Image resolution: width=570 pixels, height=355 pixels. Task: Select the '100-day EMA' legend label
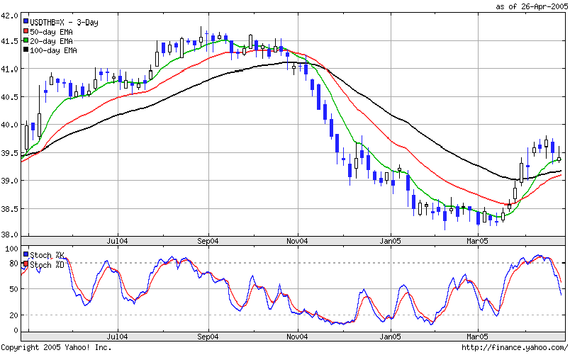[53, 50]
